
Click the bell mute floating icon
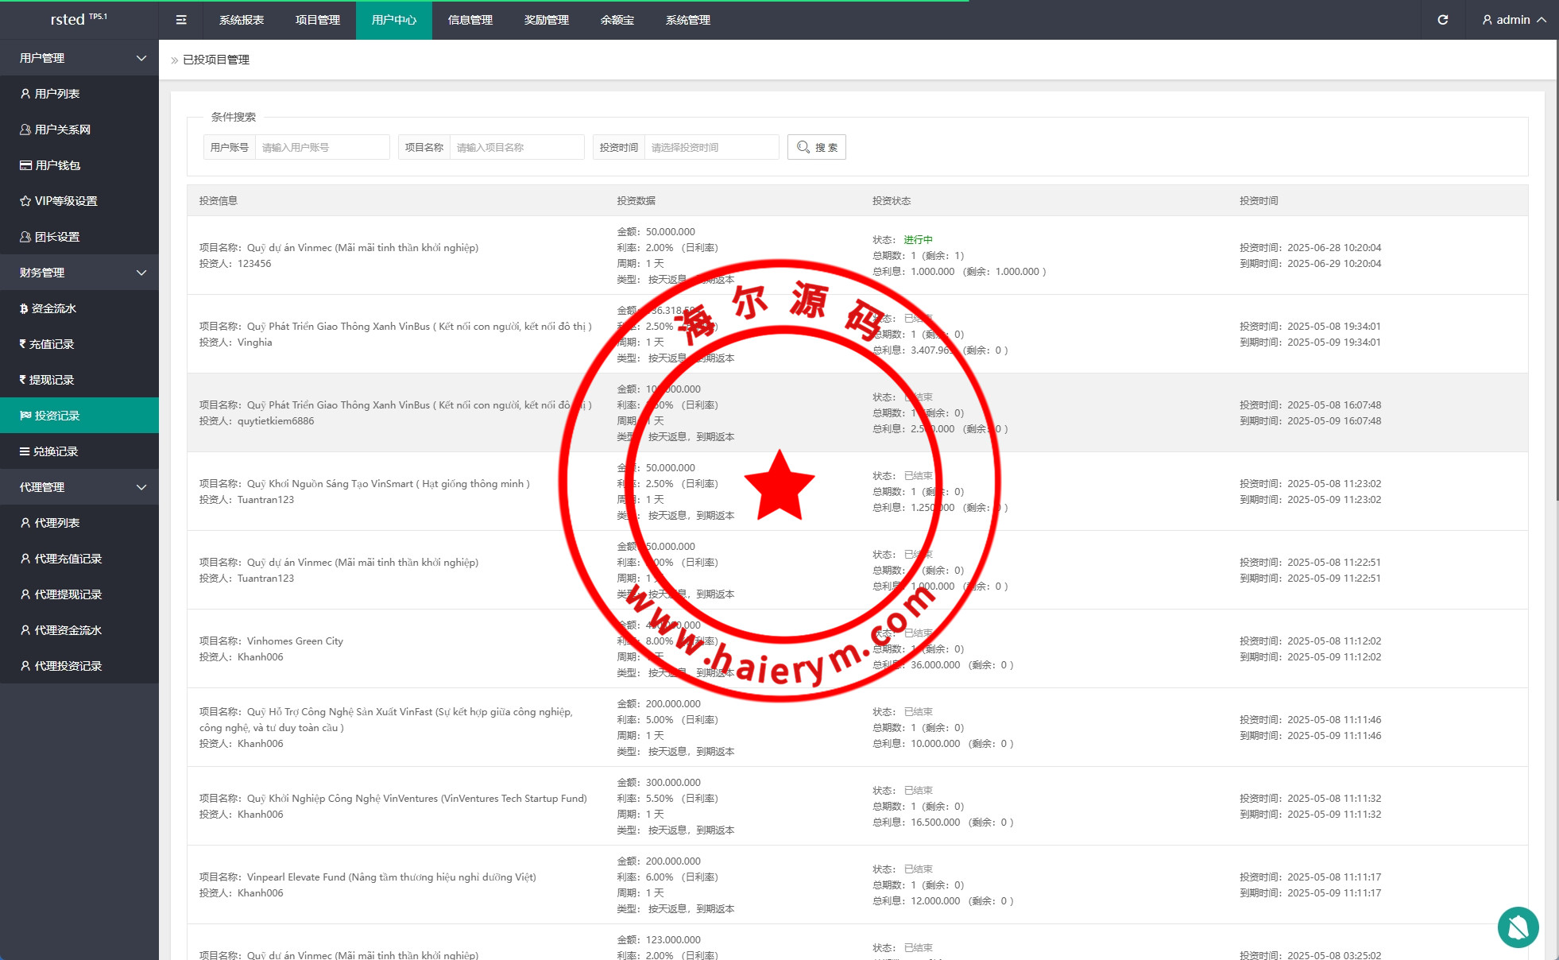coord(1518,927)
